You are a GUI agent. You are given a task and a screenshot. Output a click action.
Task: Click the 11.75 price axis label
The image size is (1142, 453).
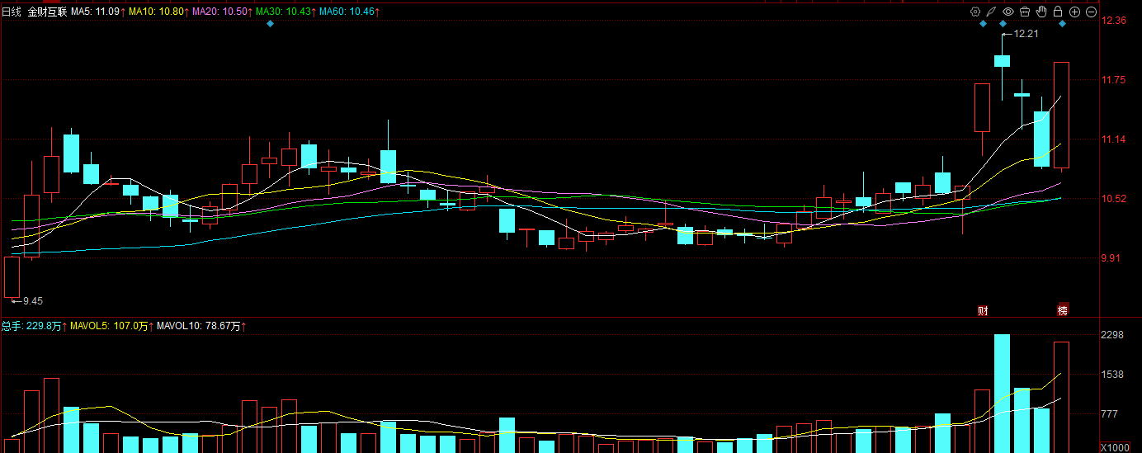[1115, 80]
